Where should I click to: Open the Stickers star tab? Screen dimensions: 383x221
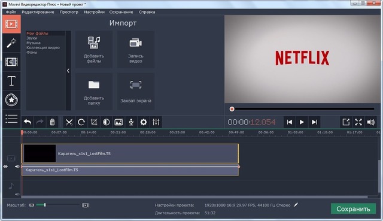point(11,100)
